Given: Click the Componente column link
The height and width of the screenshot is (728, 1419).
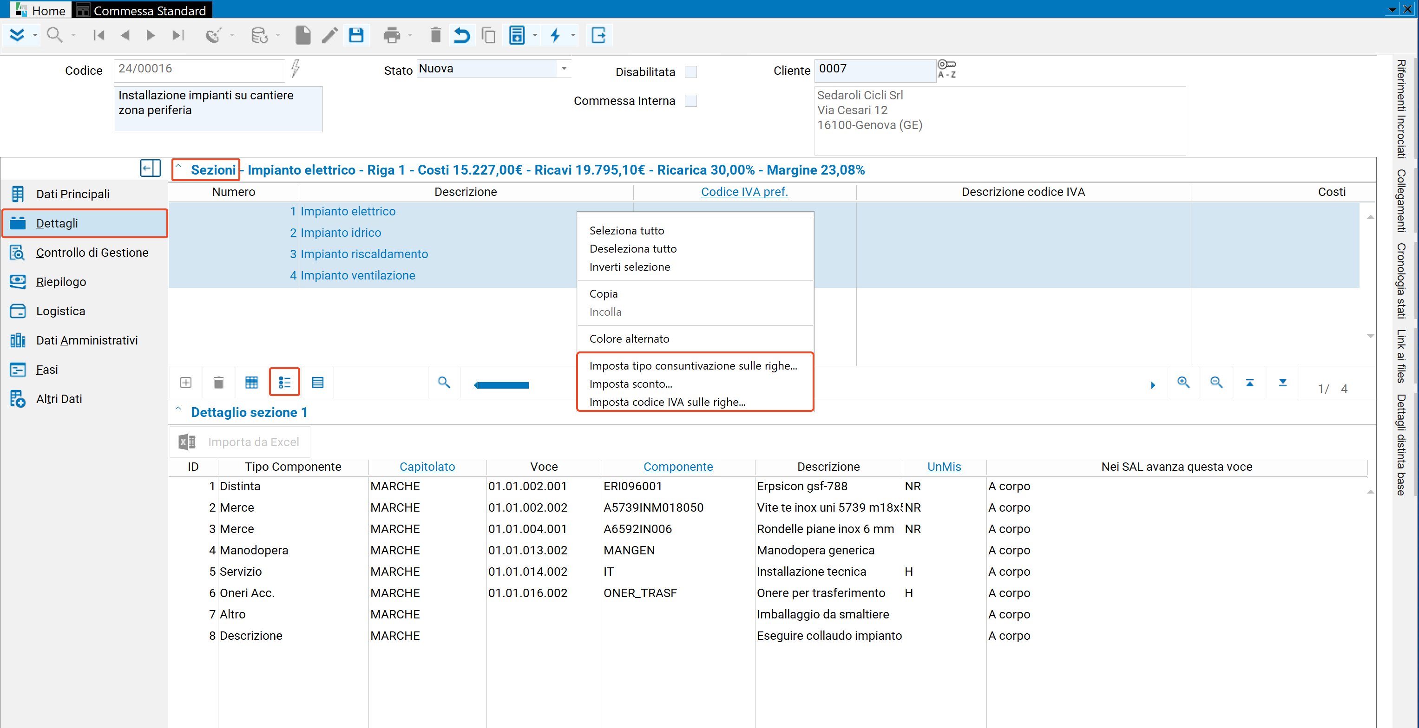Looking at the screenshot, I should click(677, 467).
